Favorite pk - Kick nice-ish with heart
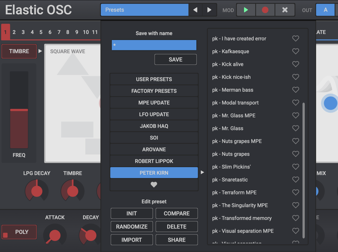The width and height of the screenshot is (338, 252). pyautogui.click(x=295, y=77)
